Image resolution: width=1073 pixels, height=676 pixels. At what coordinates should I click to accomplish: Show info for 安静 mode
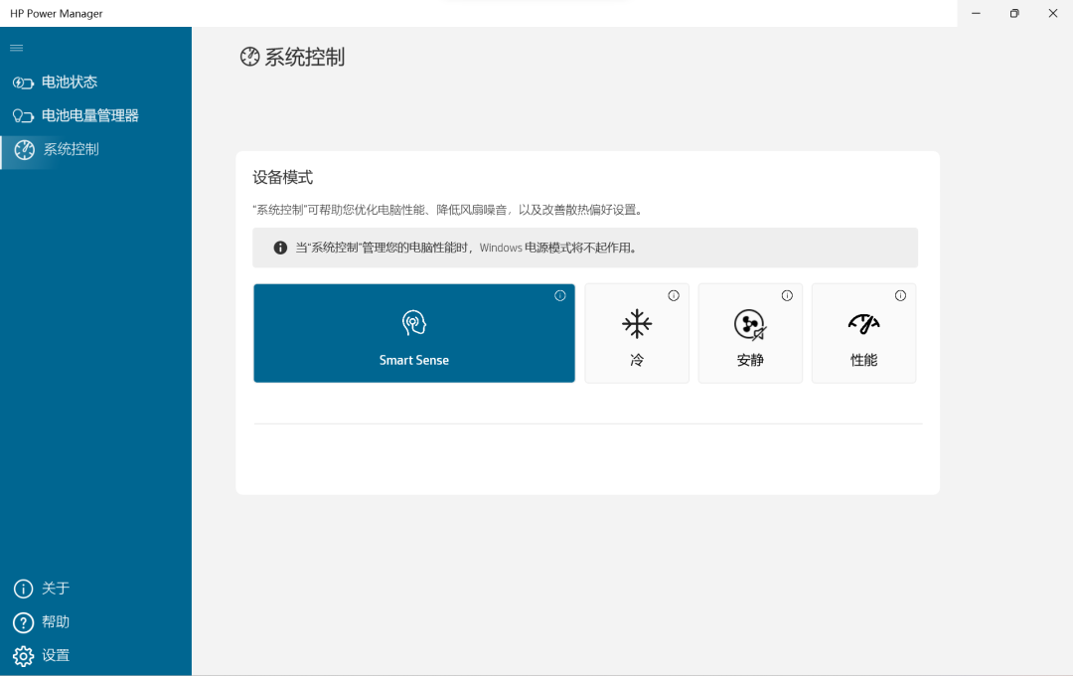pos(787,296)
